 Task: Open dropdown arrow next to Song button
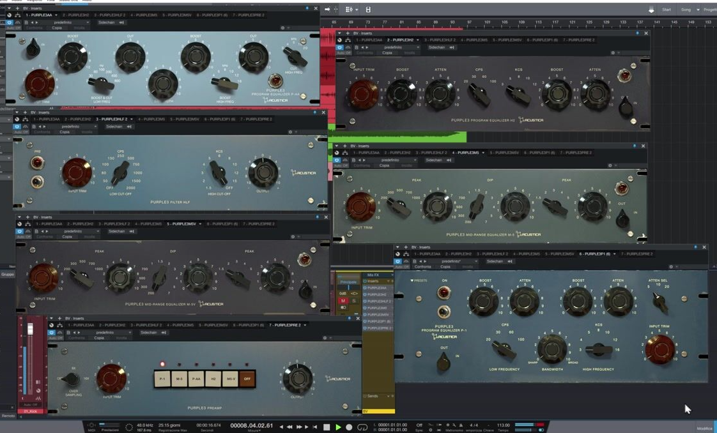(698, 10)
